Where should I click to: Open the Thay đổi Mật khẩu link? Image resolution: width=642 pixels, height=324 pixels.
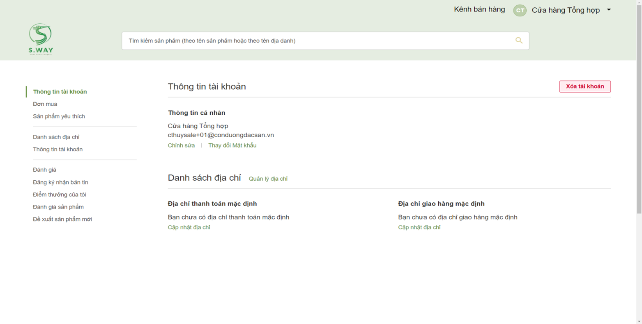[232, 145]
